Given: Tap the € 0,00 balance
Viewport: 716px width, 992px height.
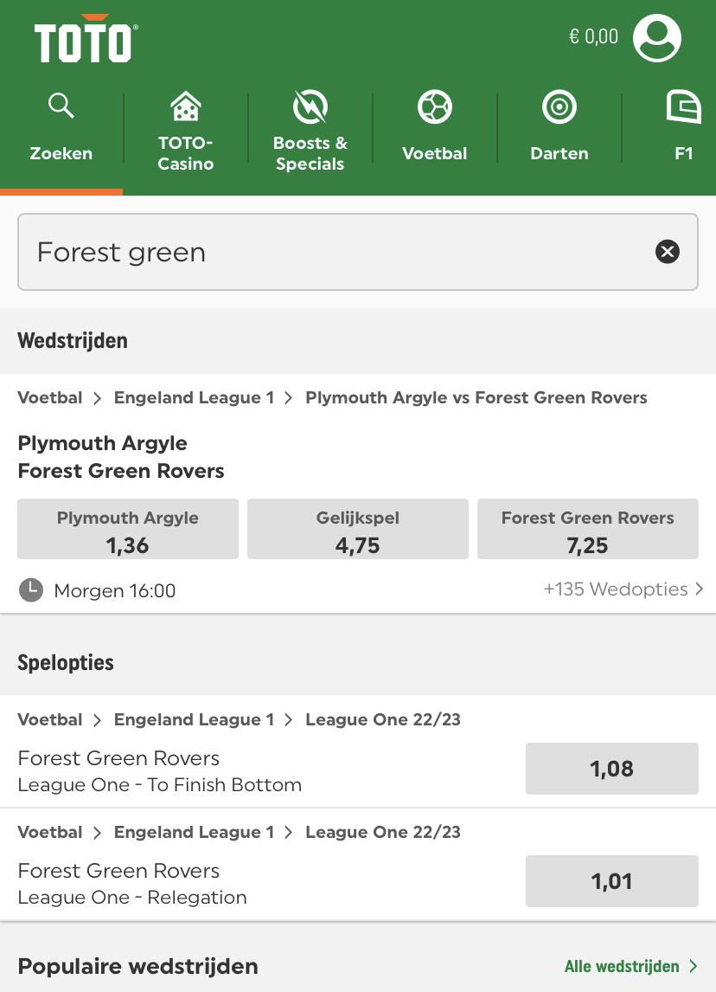Looking at the screenshot, I should pyautogui.click(x=593, y=36).
